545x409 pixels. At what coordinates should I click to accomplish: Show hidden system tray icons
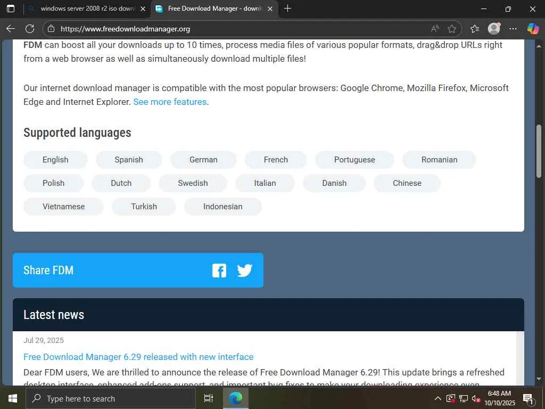click(438, 398)
